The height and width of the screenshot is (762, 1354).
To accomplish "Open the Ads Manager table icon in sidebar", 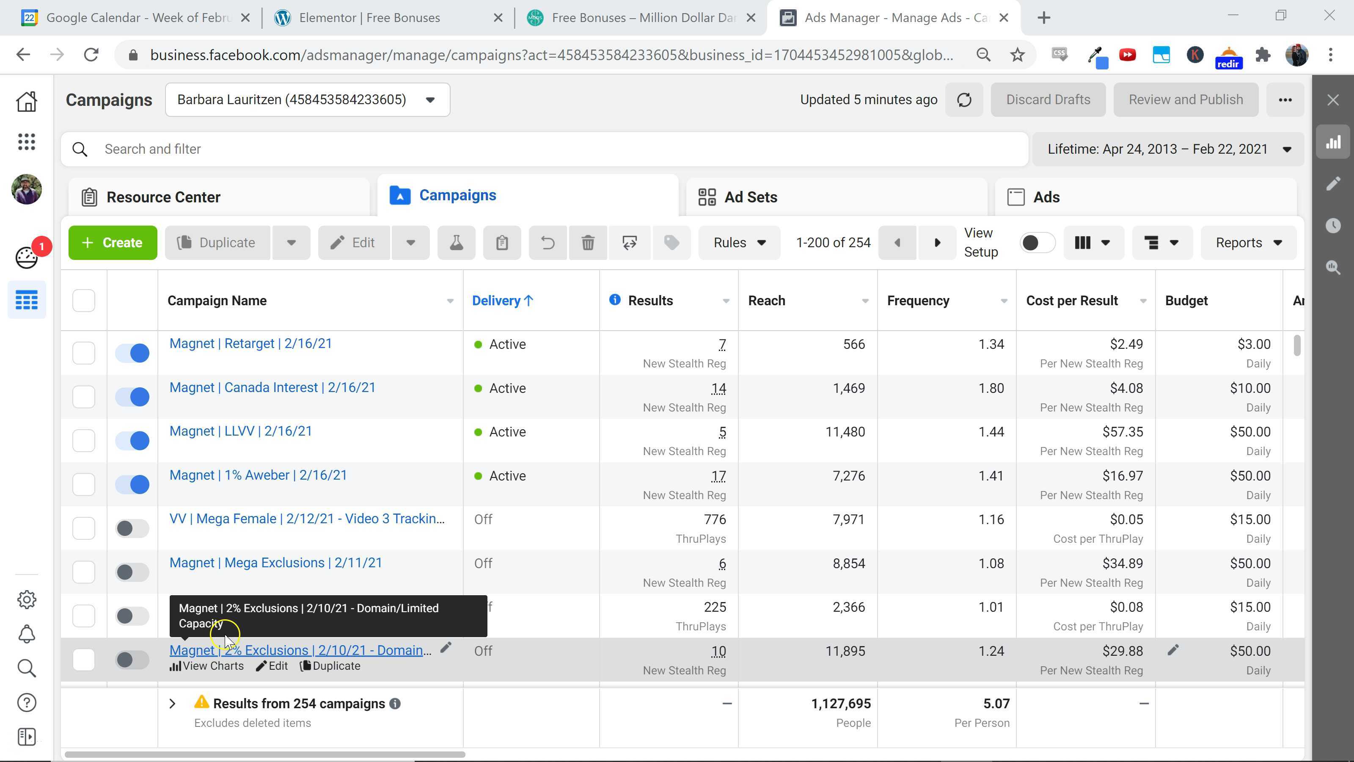I will 26,300.
